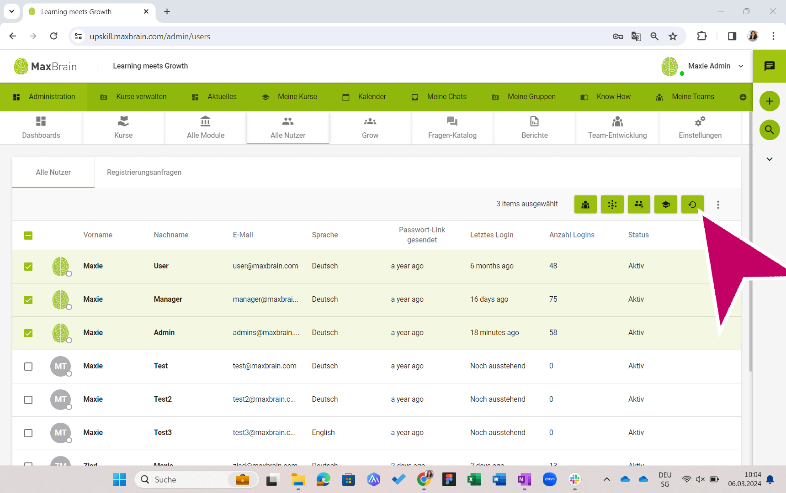Toggle the select-all header checkbox
Image resolution: width=786 pixels, height=493 pixels.
(28, 236)
